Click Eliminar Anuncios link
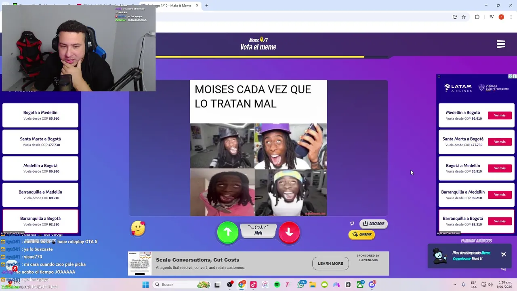This screenshot has width=517, height=291. coord(476,241)
